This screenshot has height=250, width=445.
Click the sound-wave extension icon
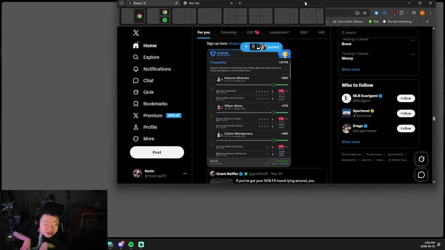tap(385, 13)
